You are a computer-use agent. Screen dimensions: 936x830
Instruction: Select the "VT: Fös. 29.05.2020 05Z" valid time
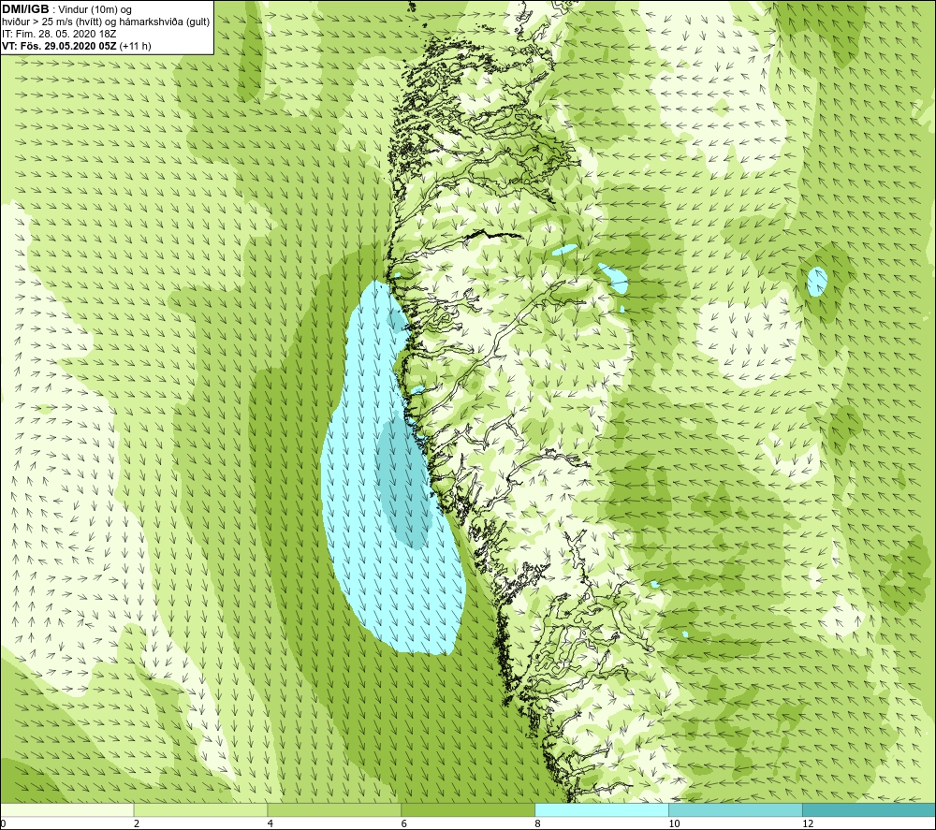coord(59,46)
